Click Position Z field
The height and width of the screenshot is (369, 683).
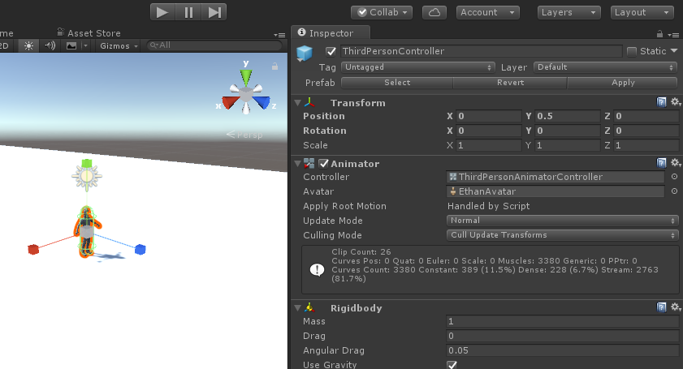pos(646,116)
